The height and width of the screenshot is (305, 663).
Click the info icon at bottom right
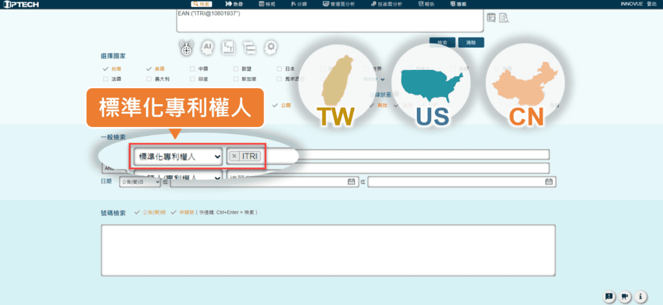tap(642, 297)
